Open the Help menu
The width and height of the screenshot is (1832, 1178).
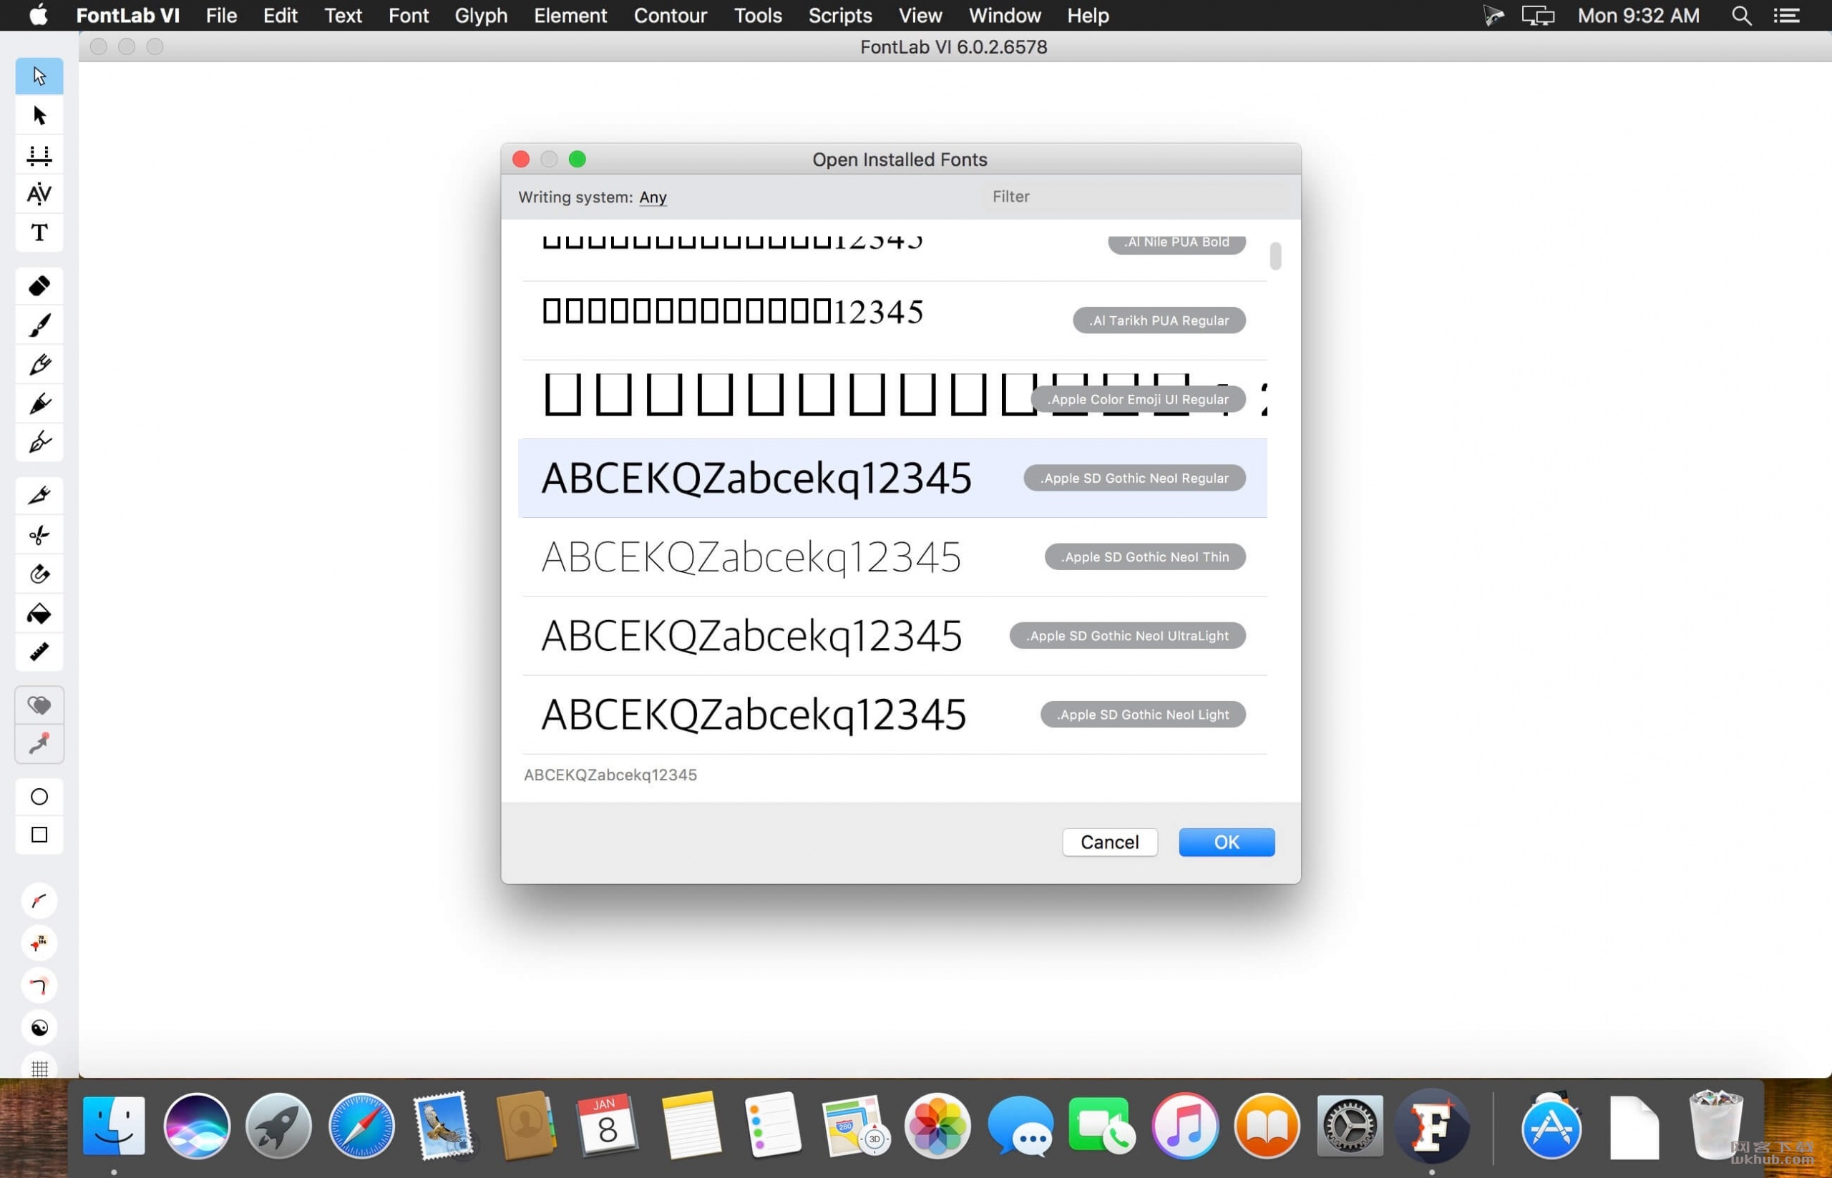pyautogui.click(x=1088, y=15)
